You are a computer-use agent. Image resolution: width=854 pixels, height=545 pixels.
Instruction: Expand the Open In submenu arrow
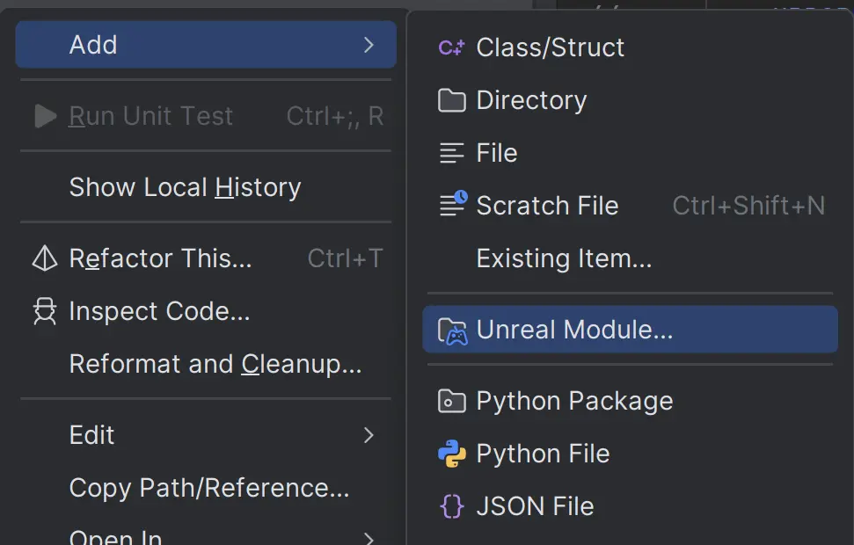(x=369, y=536)
